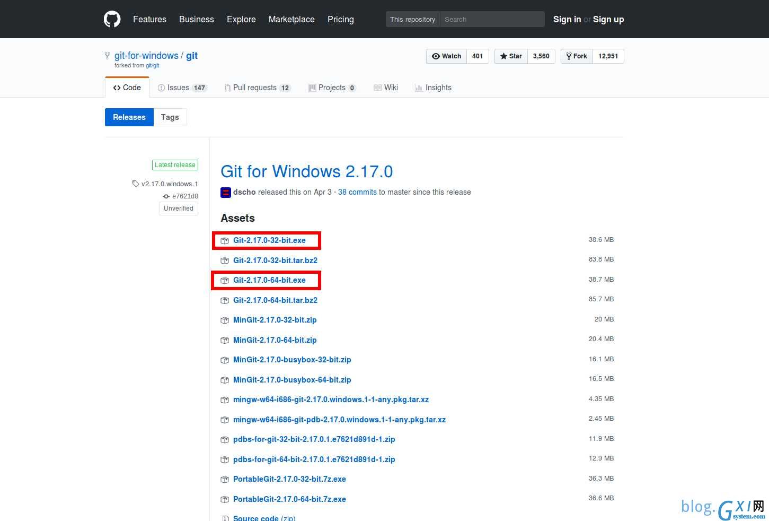Click package icon beside mingw-w64-i686-git-pdb package

pos(225,420)
